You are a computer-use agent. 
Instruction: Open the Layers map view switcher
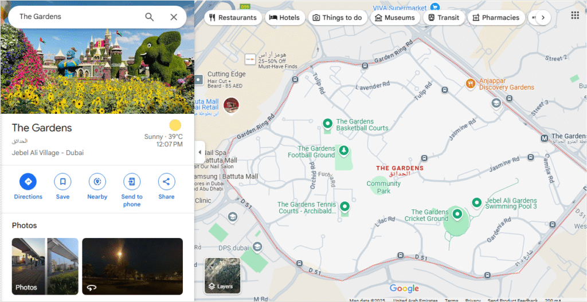[222, 276]
